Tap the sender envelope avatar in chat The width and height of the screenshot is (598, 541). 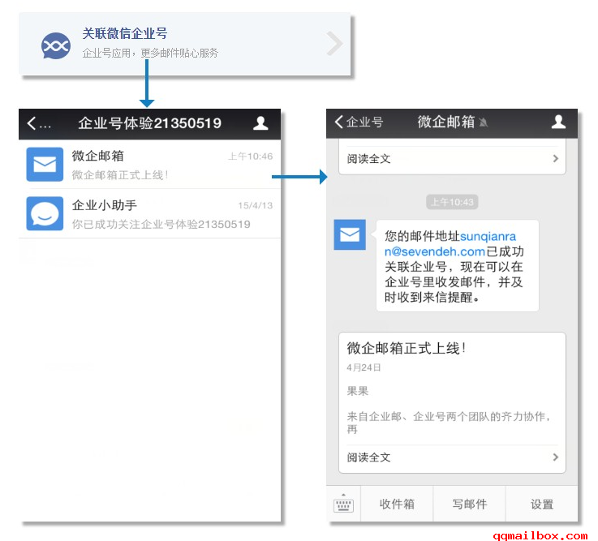(x=350, y=234)
